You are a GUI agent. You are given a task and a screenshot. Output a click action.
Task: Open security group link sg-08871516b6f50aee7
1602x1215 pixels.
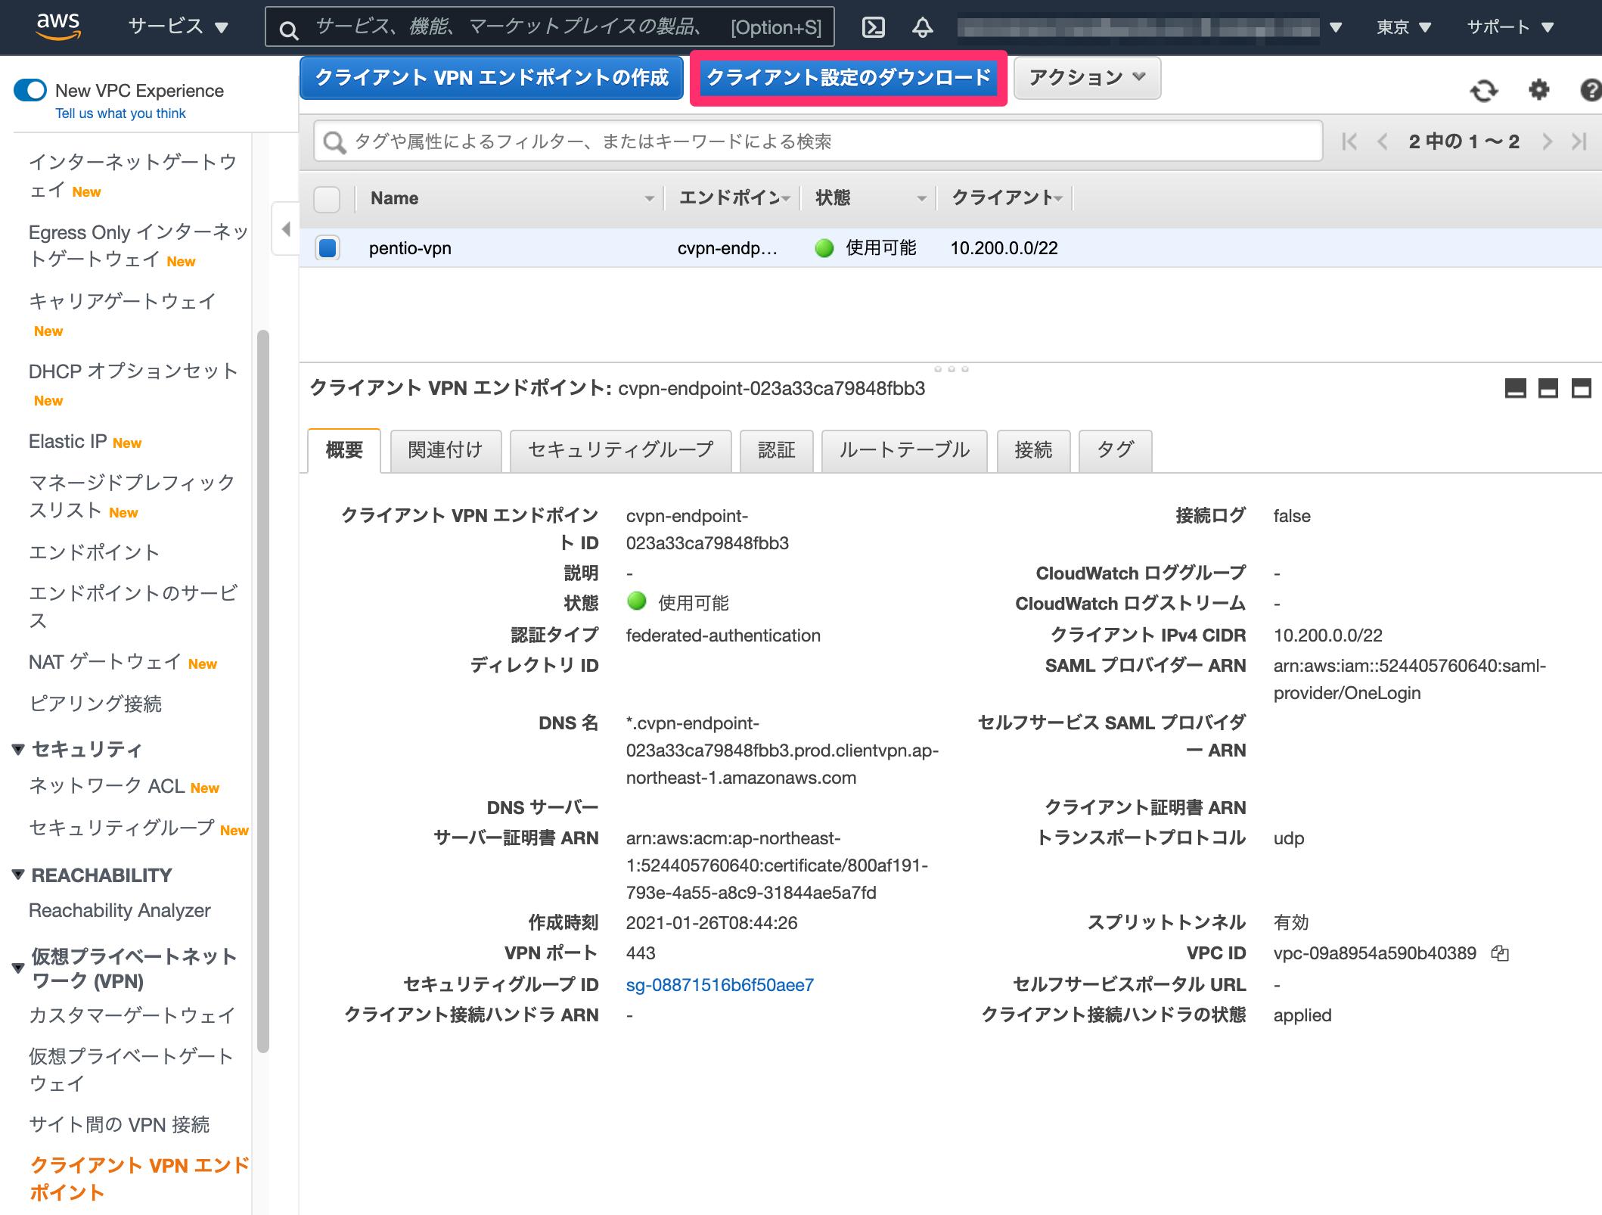click(720, 985)
